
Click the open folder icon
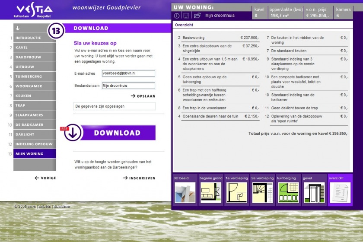tap(197, 16)
